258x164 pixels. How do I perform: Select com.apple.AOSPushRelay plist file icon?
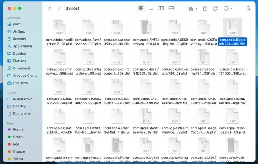tap(203, 27)
